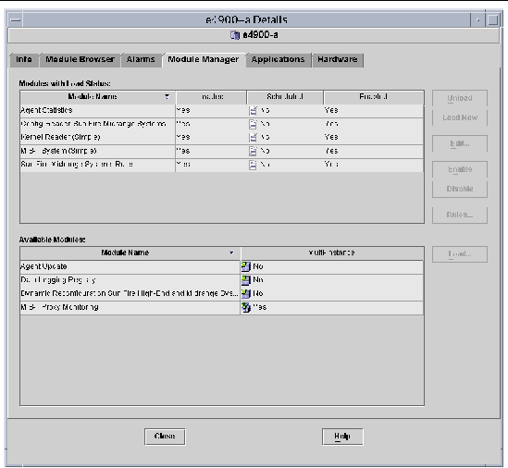Click the Multi-Instance column header
The image size is (508, 468).
coord(332,252)
